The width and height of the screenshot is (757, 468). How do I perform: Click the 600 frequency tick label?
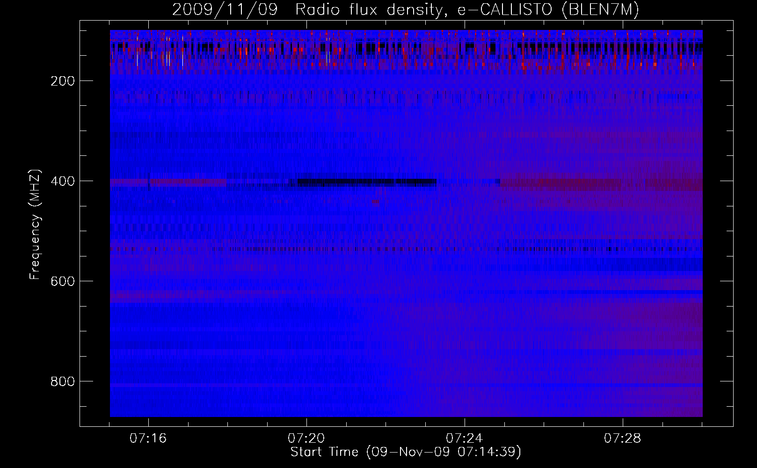pos(63,281)
